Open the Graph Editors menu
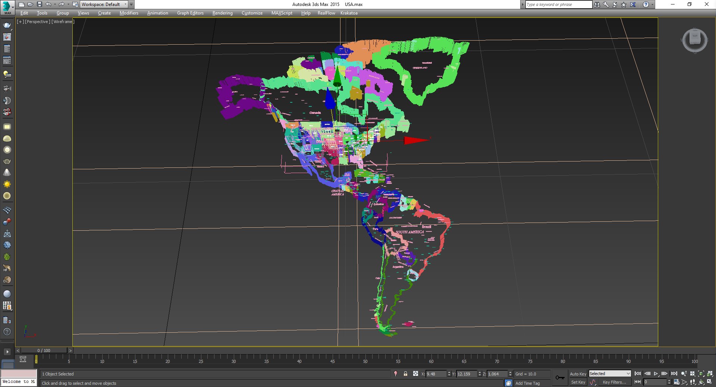 190,13
